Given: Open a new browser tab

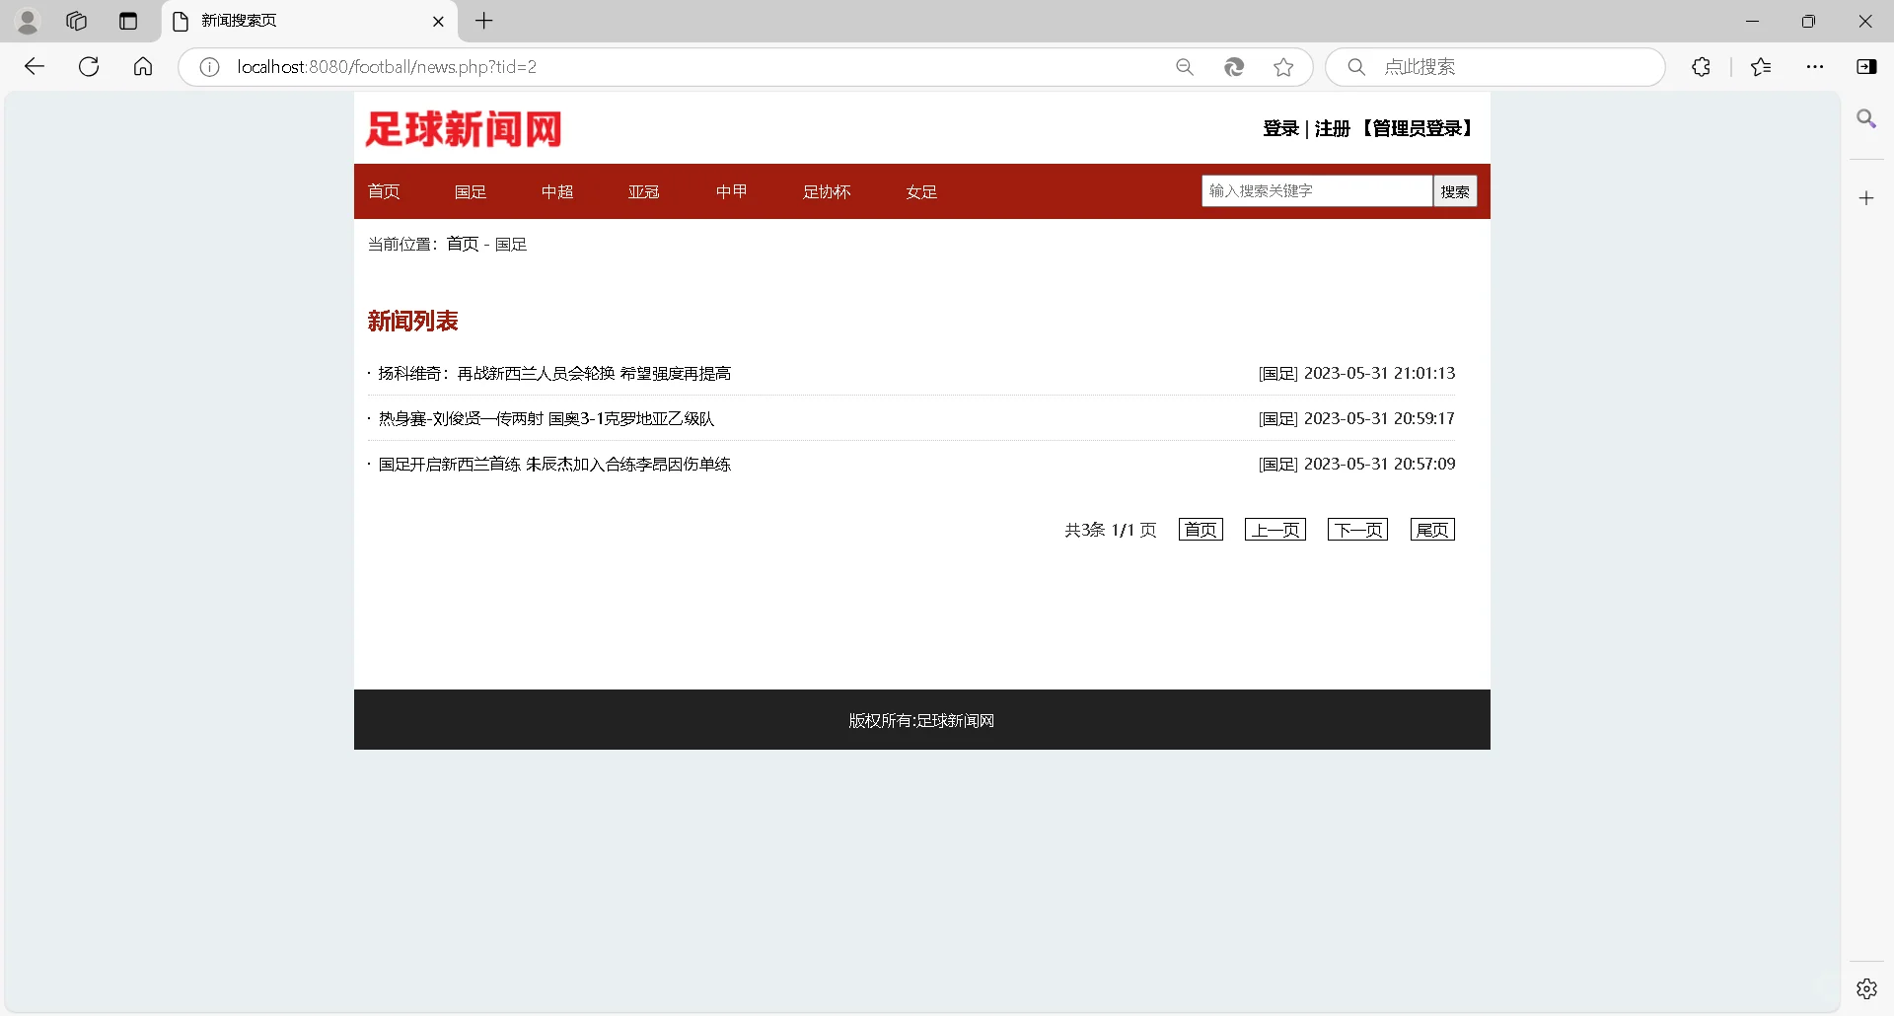Looking at the screenshot, I should [483, 21].
